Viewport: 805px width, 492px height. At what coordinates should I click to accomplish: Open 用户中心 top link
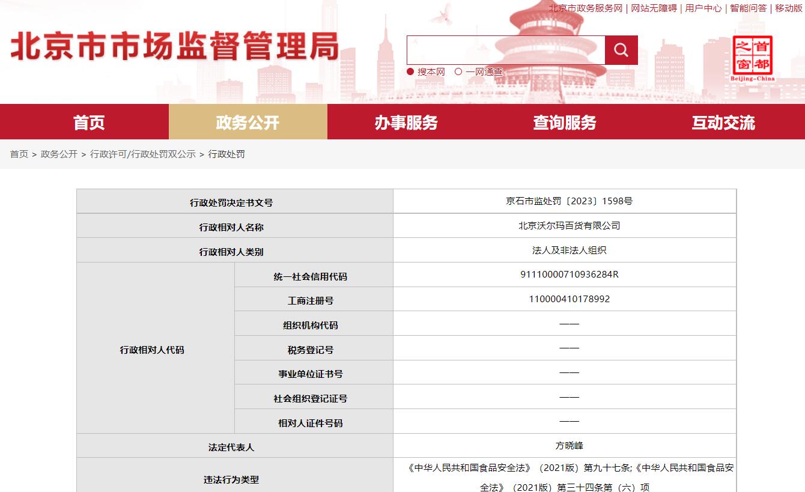(x=703, y=8)
